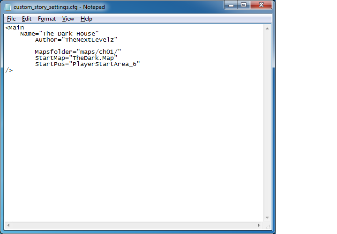
Task: Click the vertical scrollbar up arrow
Action: (268, 28)
